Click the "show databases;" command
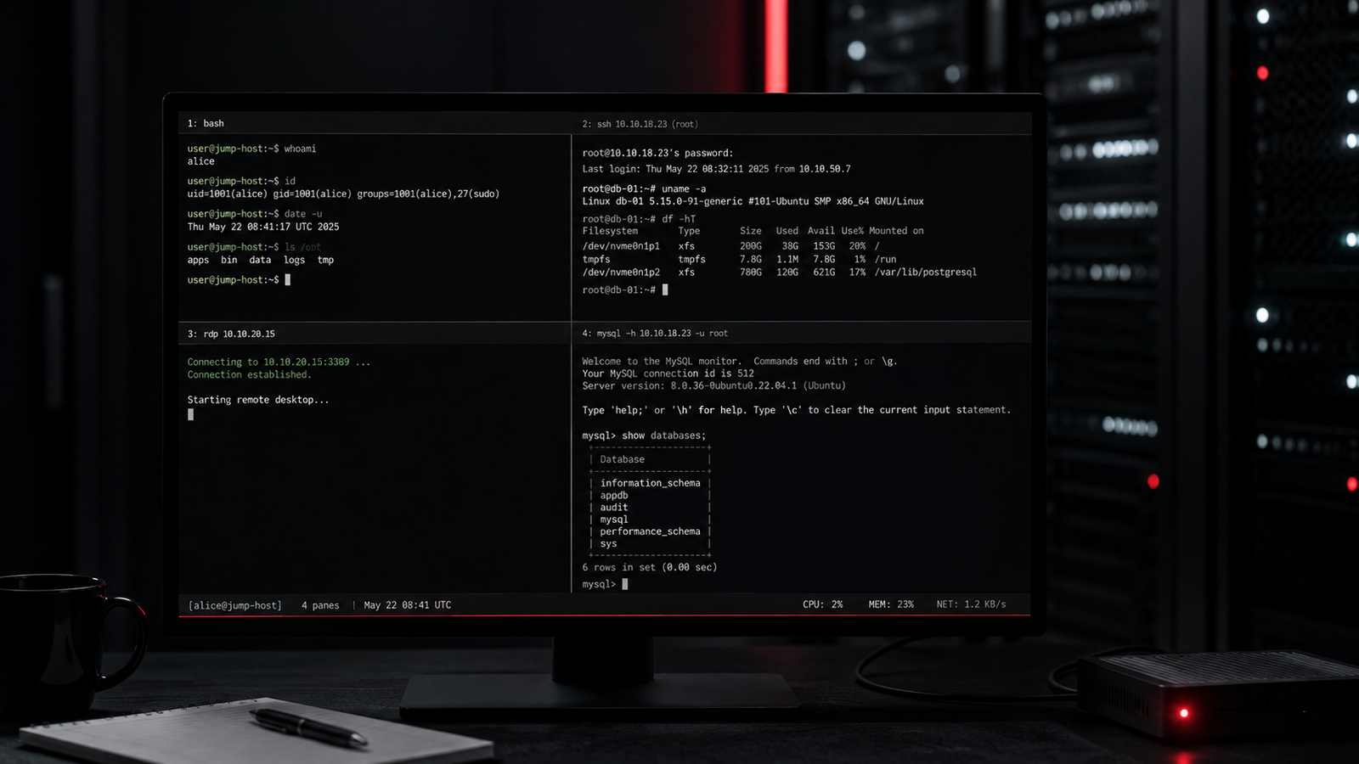 (x=663, y=436)
